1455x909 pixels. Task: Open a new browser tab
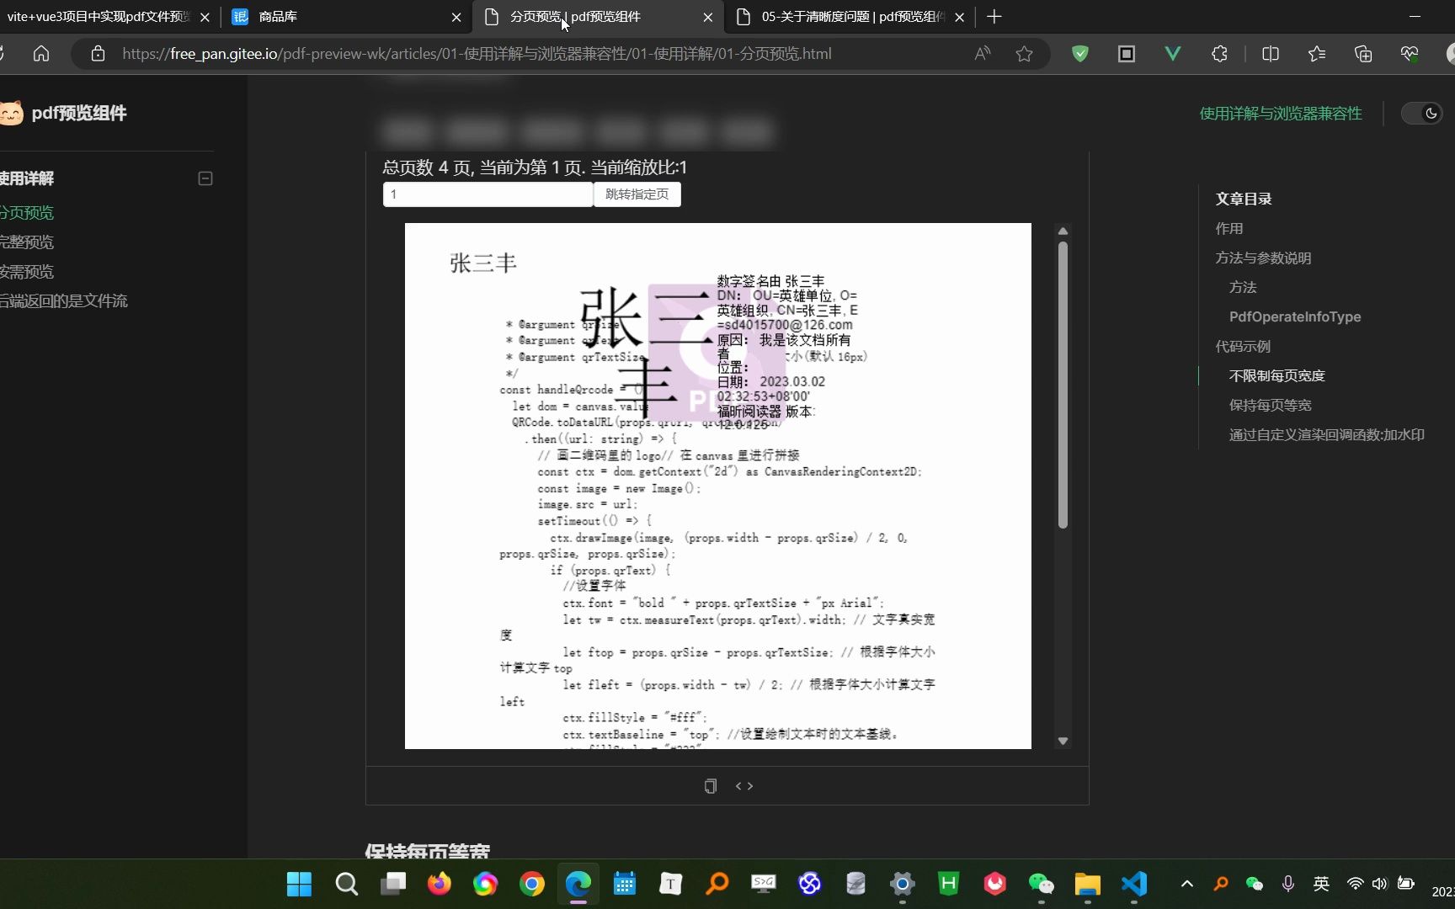coord(994,17)
